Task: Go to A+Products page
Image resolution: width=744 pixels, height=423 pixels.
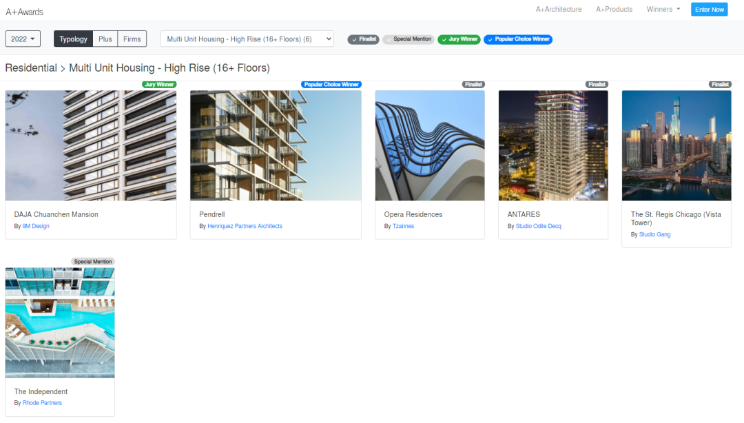Action: tap(614, 10)
